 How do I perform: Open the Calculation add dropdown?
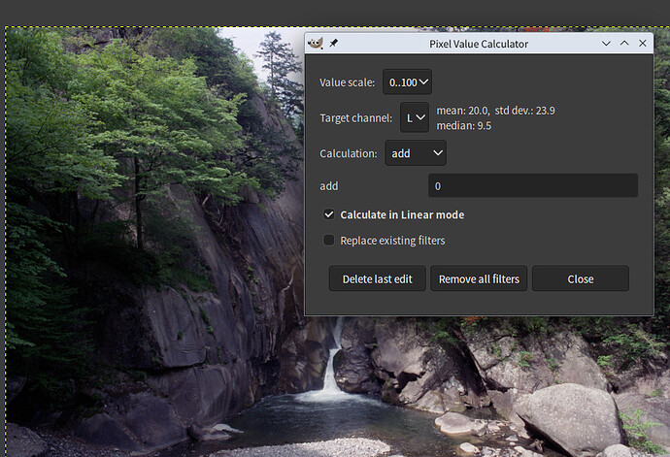416,153
